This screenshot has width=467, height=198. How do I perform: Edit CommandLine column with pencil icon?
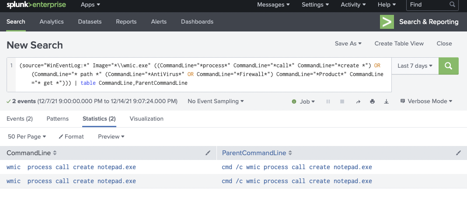(208, 153)
